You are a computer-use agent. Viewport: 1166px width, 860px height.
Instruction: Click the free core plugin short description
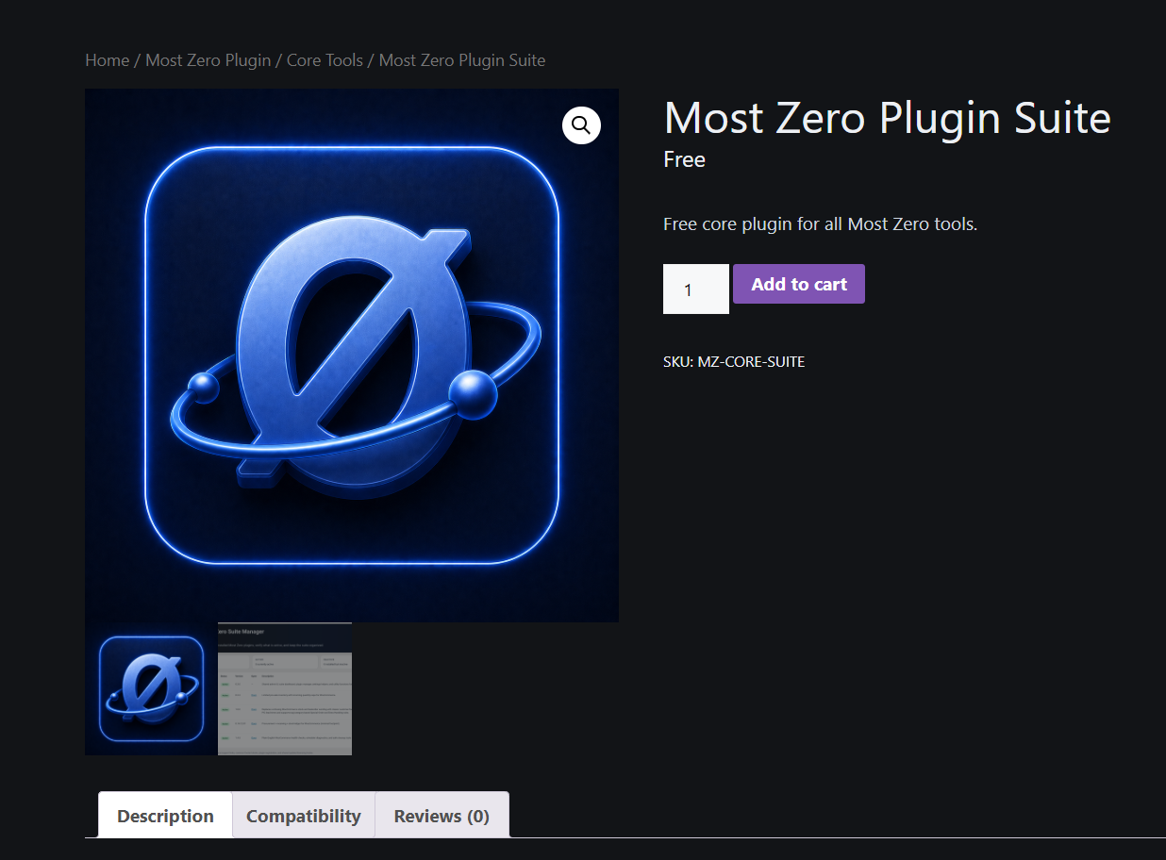point(821,224)
